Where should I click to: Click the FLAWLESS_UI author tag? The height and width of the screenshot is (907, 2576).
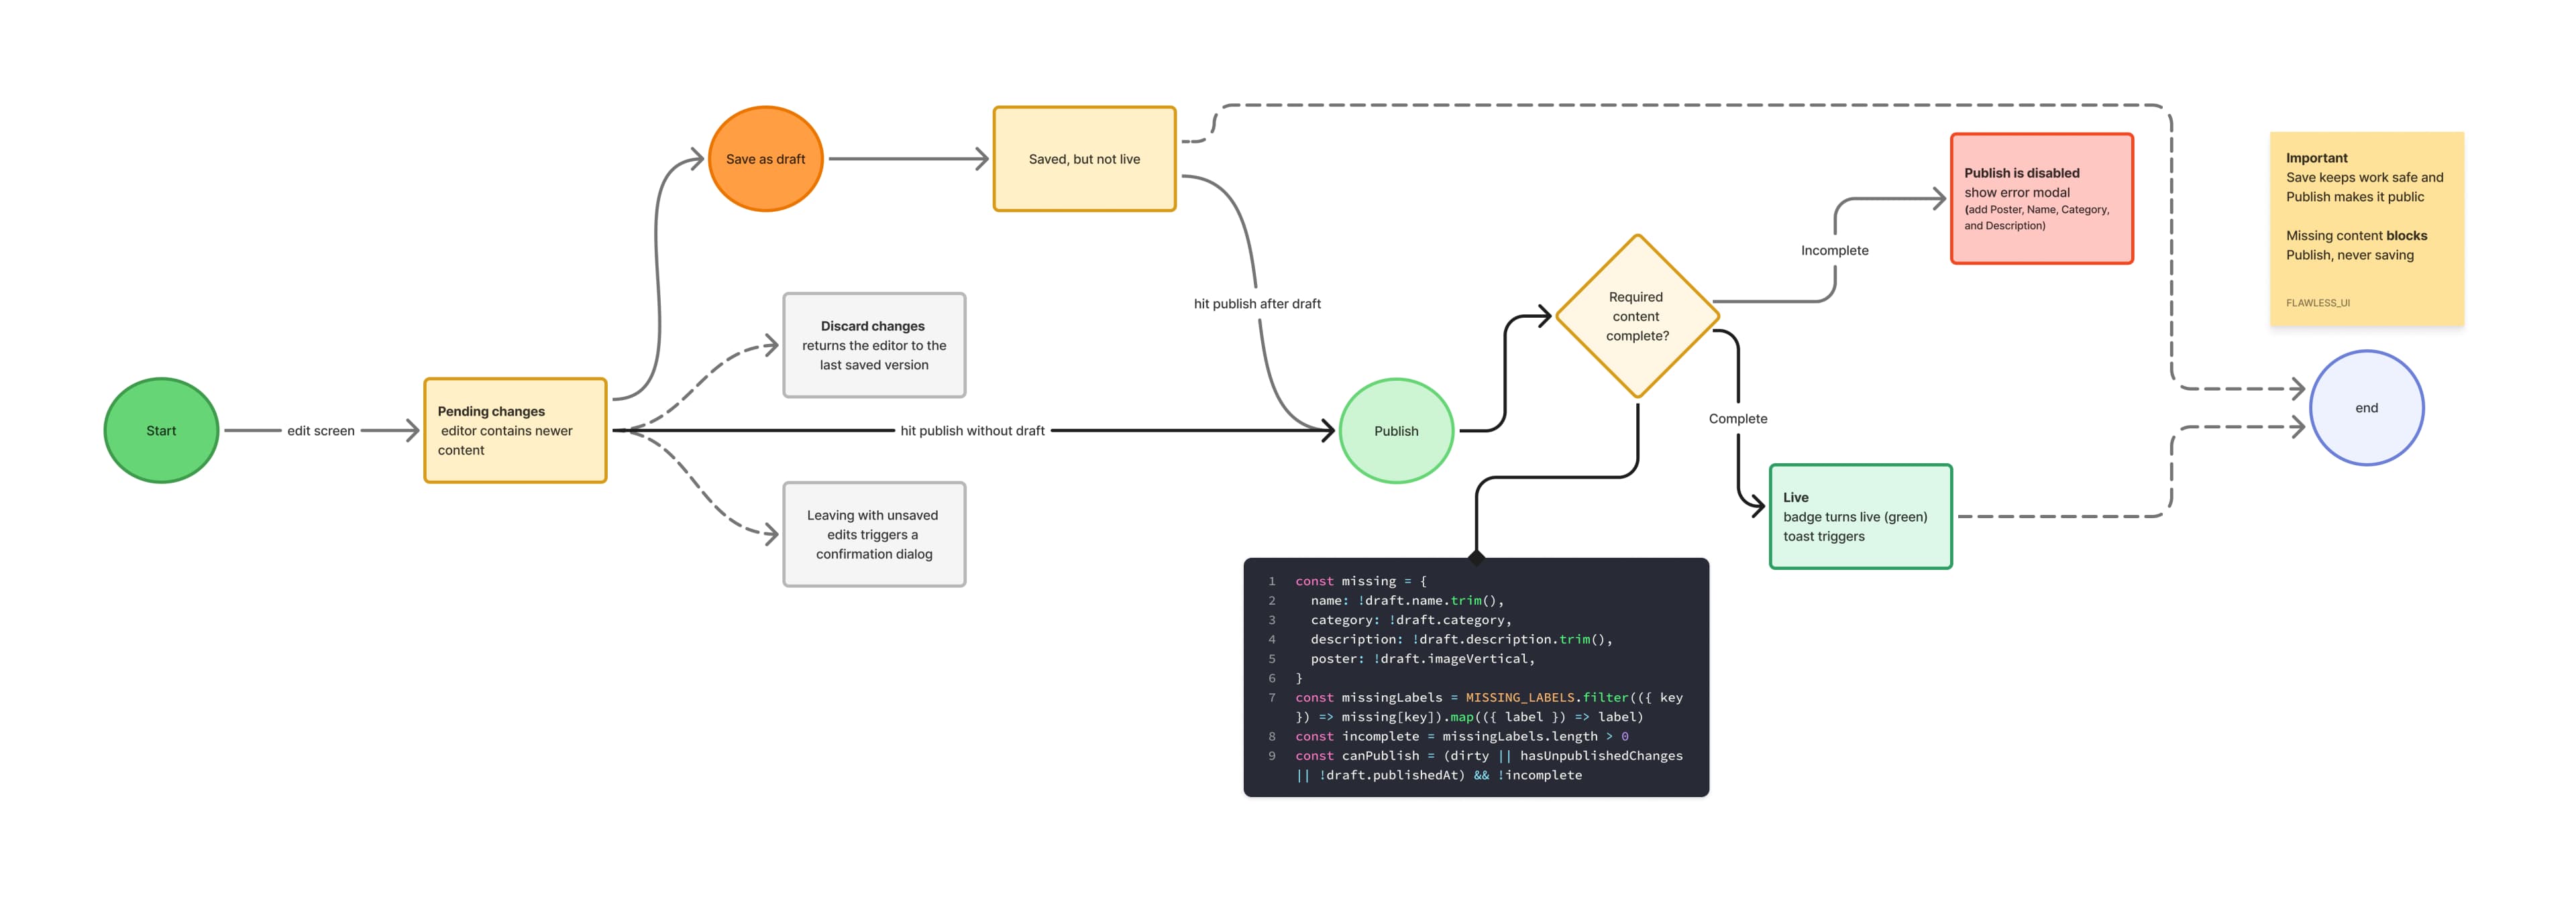coord(2317,302)
